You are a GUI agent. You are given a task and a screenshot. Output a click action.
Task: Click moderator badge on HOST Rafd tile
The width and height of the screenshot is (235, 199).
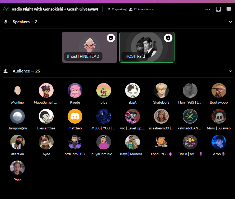[x=168, y=38]
